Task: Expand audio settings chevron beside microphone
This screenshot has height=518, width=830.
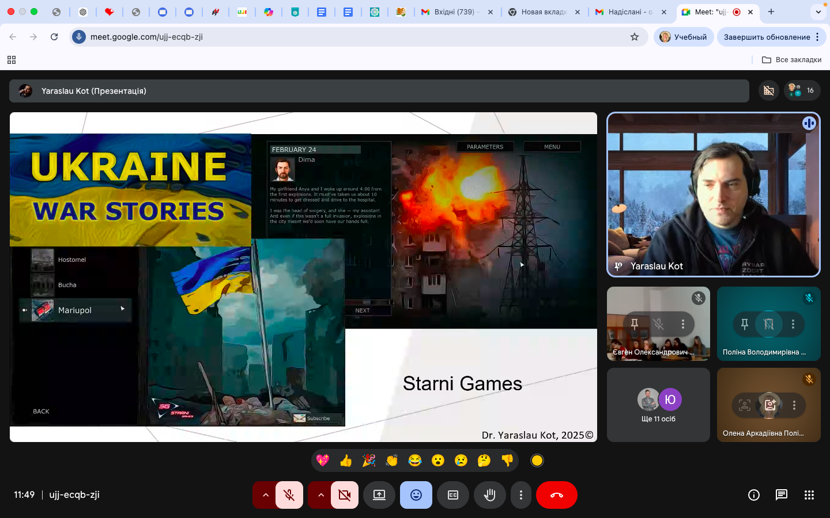Action: [x=265, y=495]
